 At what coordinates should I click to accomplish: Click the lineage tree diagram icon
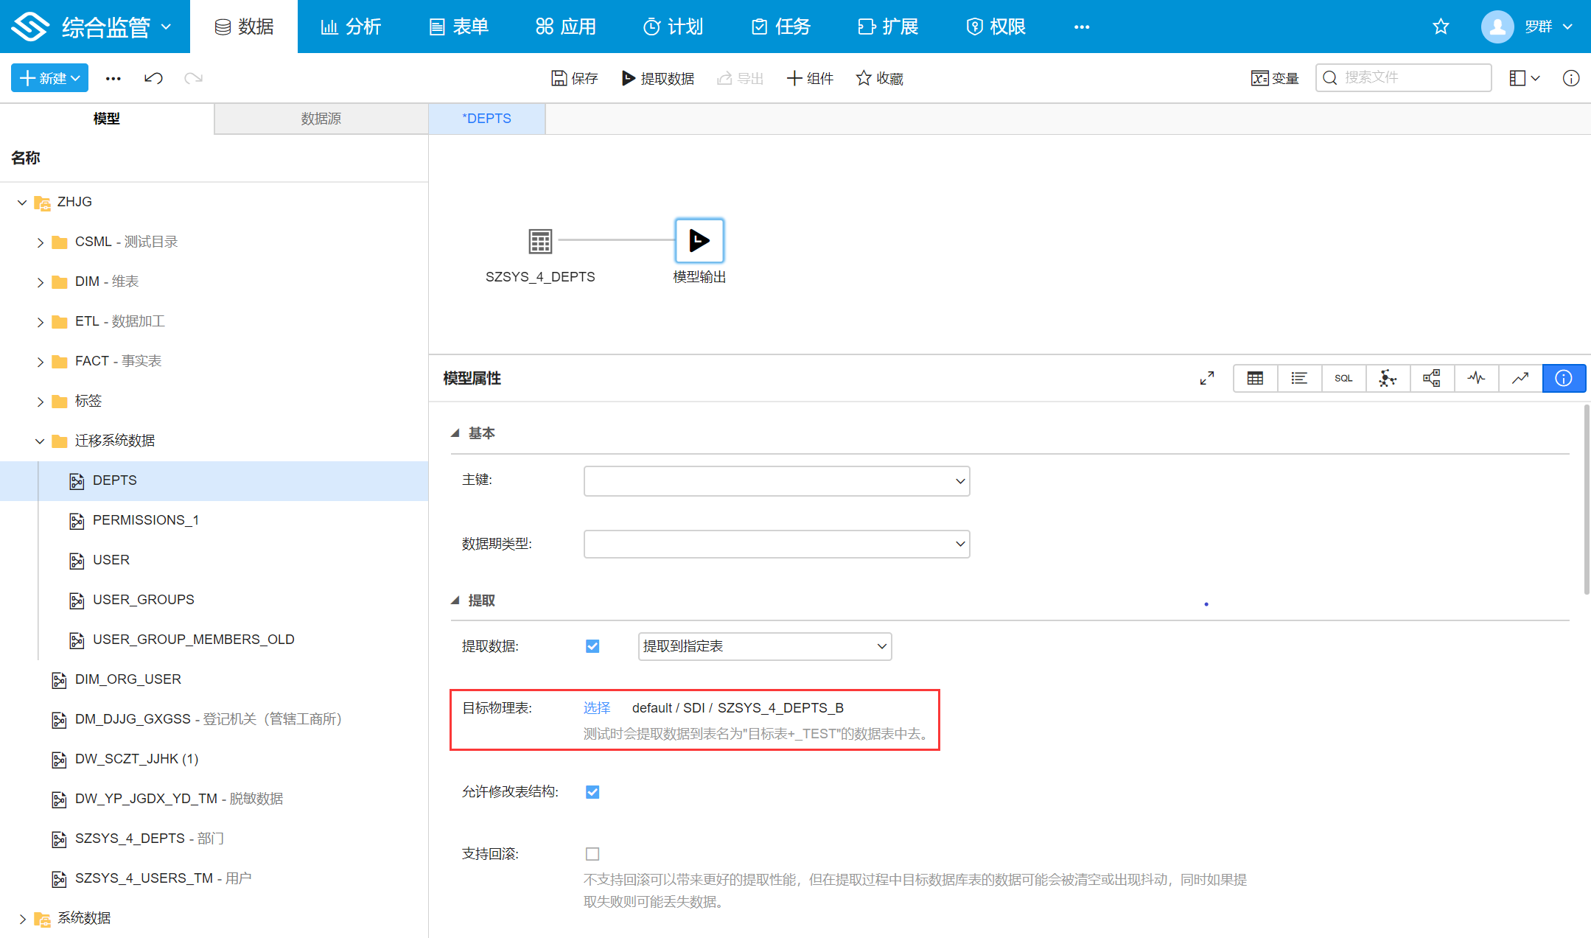coord(1431,378)
